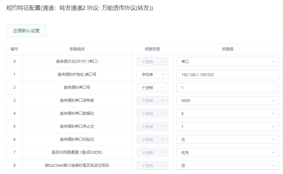Expand the 串口数据位 dropdown showing 8
Screen dimensions: 283x174
228,113
